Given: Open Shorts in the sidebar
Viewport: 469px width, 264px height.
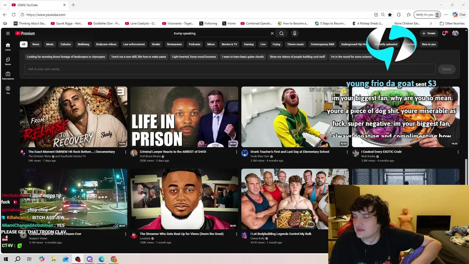Looking at the screenshot, I should pos(8,61).
